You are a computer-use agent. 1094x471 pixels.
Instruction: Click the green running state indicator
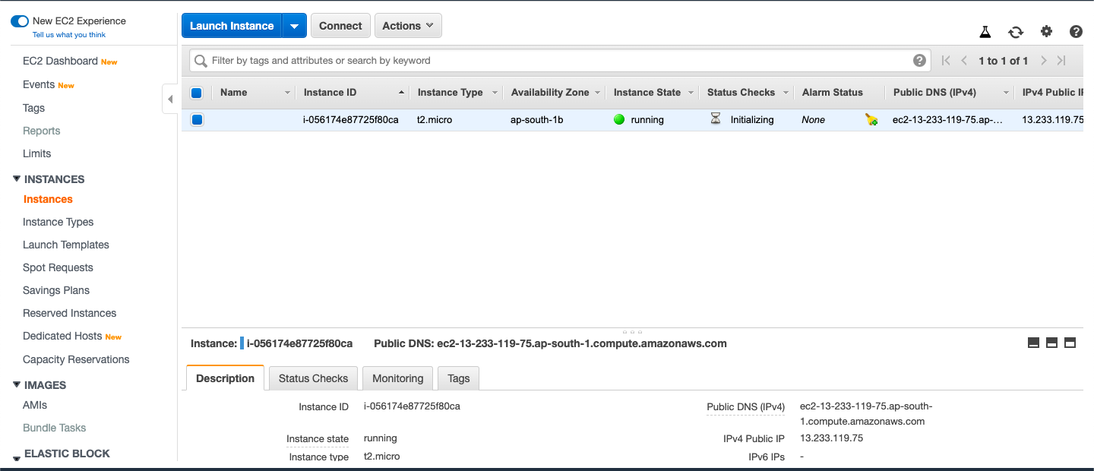619,119
